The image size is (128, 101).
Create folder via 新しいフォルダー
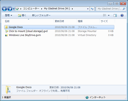pyautogui.click(x=41, y=15)
